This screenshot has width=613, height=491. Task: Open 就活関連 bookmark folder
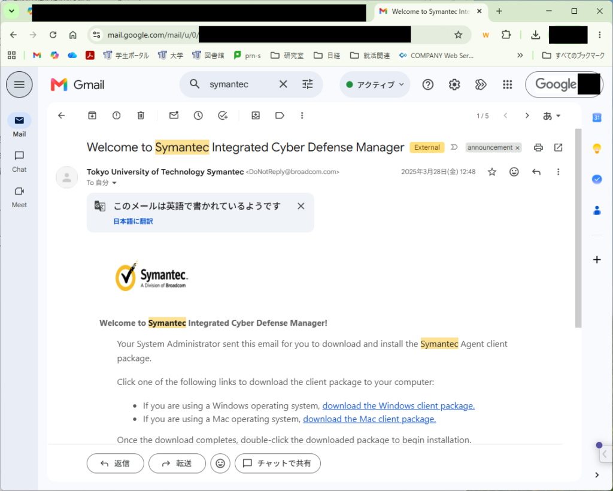pyautogui.click(x=370, y=56)
